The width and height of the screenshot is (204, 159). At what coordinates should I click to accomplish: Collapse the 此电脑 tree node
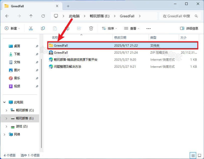click(5, 102)
